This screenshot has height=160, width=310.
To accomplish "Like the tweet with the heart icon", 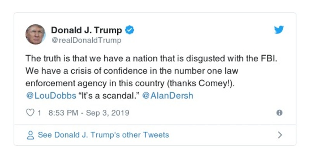I will click(x=30, y=113).
